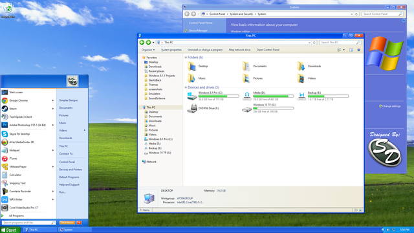Expand the Videos submenu arrow in Start menu
This screenshot has width=414, height=233.
coord(85,130)
